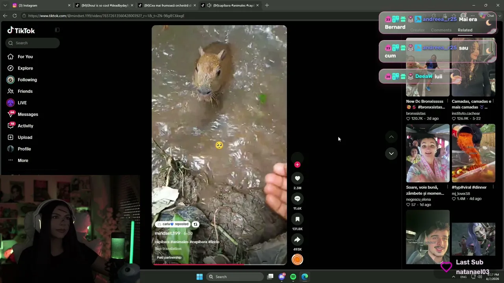The height and width of the screenshot is (283, 504).
Task: Open Discord from the taskbar
Action: (282, 277)
